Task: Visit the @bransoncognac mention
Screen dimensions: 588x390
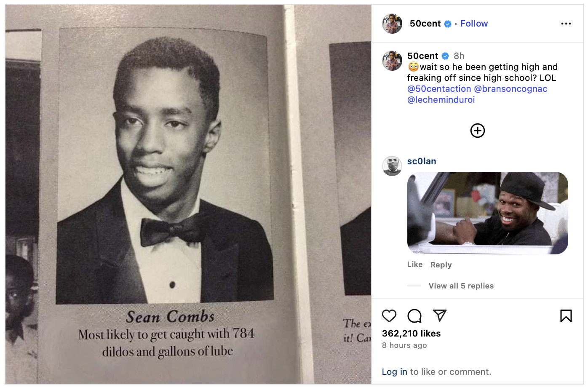Action: click(x=510, y=89)
